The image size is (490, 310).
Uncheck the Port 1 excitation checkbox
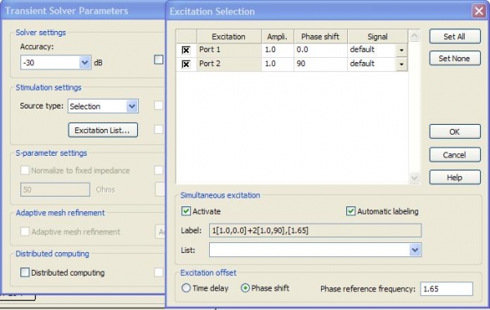pyautogui.click(x=186, y=50)
